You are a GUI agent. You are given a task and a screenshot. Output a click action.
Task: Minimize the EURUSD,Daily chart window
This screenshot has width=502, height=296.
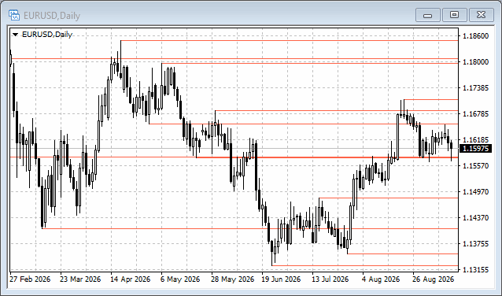pyautogui.click(x=428, y=15)
